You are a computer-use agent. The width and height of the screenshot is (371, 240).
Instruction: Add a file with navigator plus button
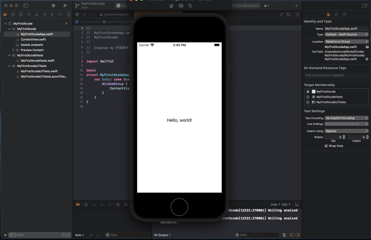coord(5,235)
